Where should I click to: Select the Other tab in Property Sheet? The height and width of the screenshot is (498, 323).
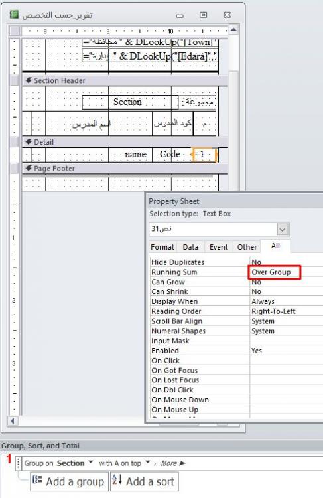pos(247,247)
